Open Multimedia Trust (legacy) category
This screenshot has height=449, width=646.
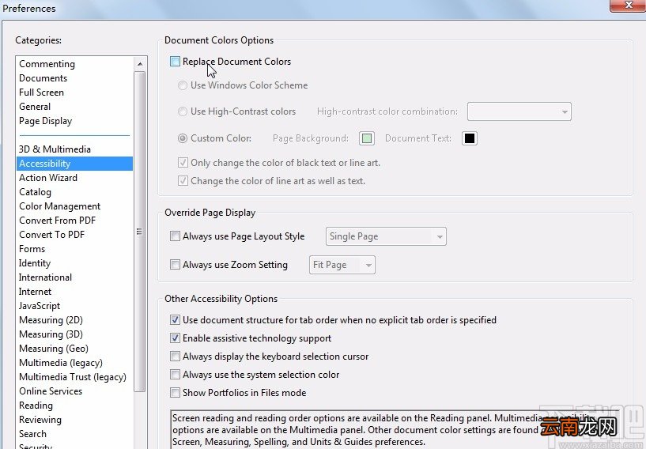[73, 377]
